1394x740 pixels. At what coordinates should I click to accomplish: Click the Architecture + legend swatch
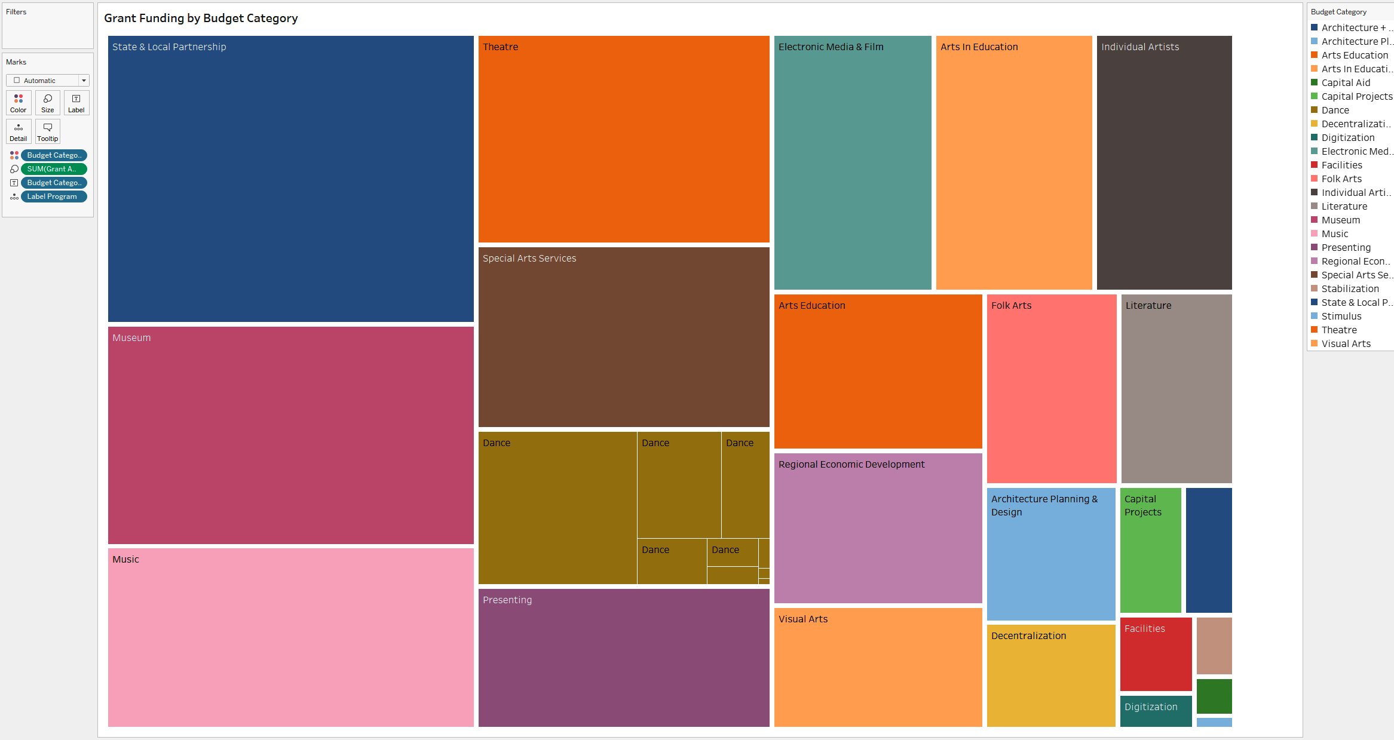pos(1315,27)
